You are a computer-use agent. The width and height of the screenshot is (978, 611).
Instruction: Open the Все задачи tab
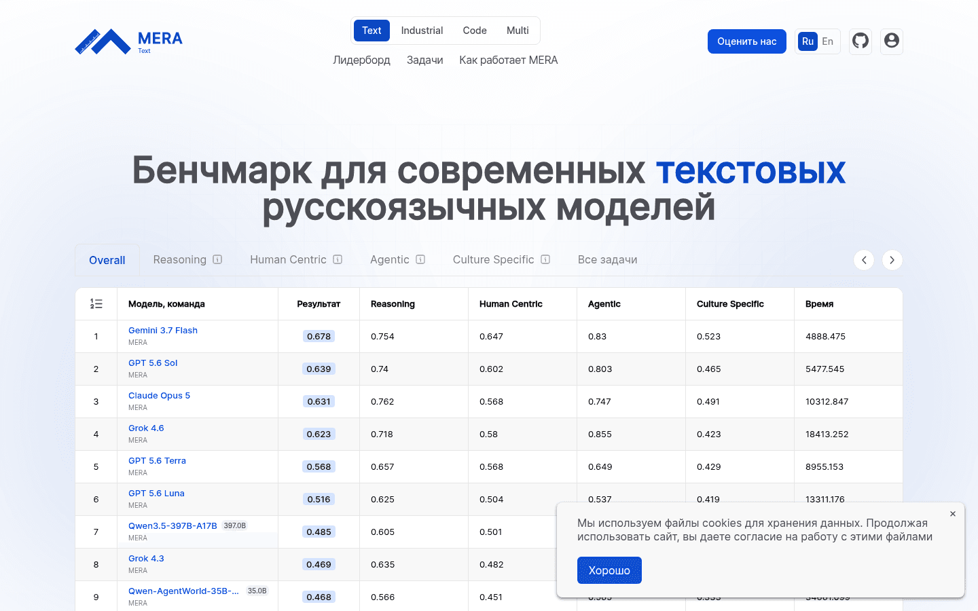pyautogui.click(x=608, y=259)
